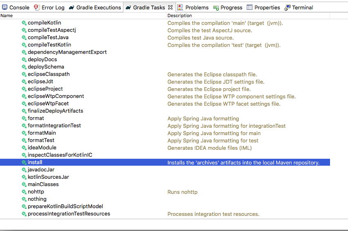Click the Description column header
Viewport: 348px width, 231px height.
(180, 16)
